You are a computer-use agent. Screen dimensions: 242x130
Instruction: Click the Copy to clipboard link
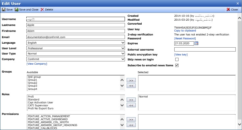pos(185,31)
